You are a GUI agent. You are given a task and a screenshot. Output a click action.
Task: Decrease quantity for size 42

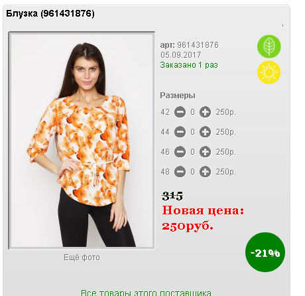(180, 112)
